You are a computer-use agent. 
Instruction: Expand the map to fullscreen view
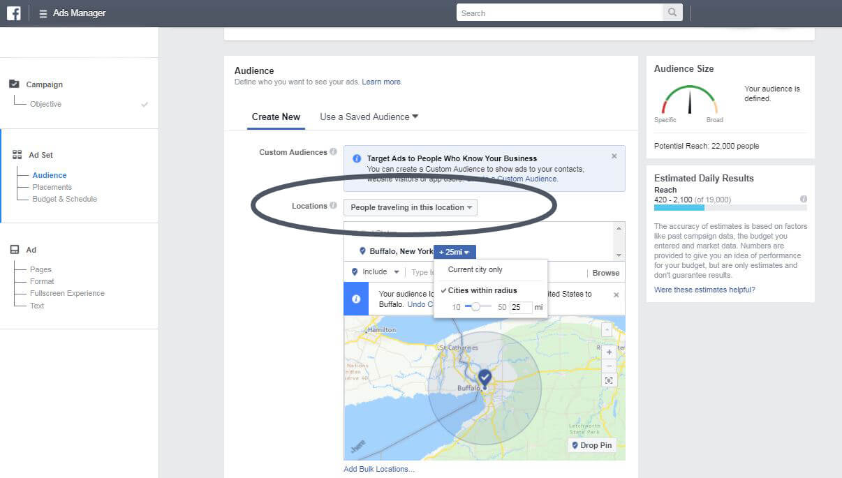pos(609,380)
